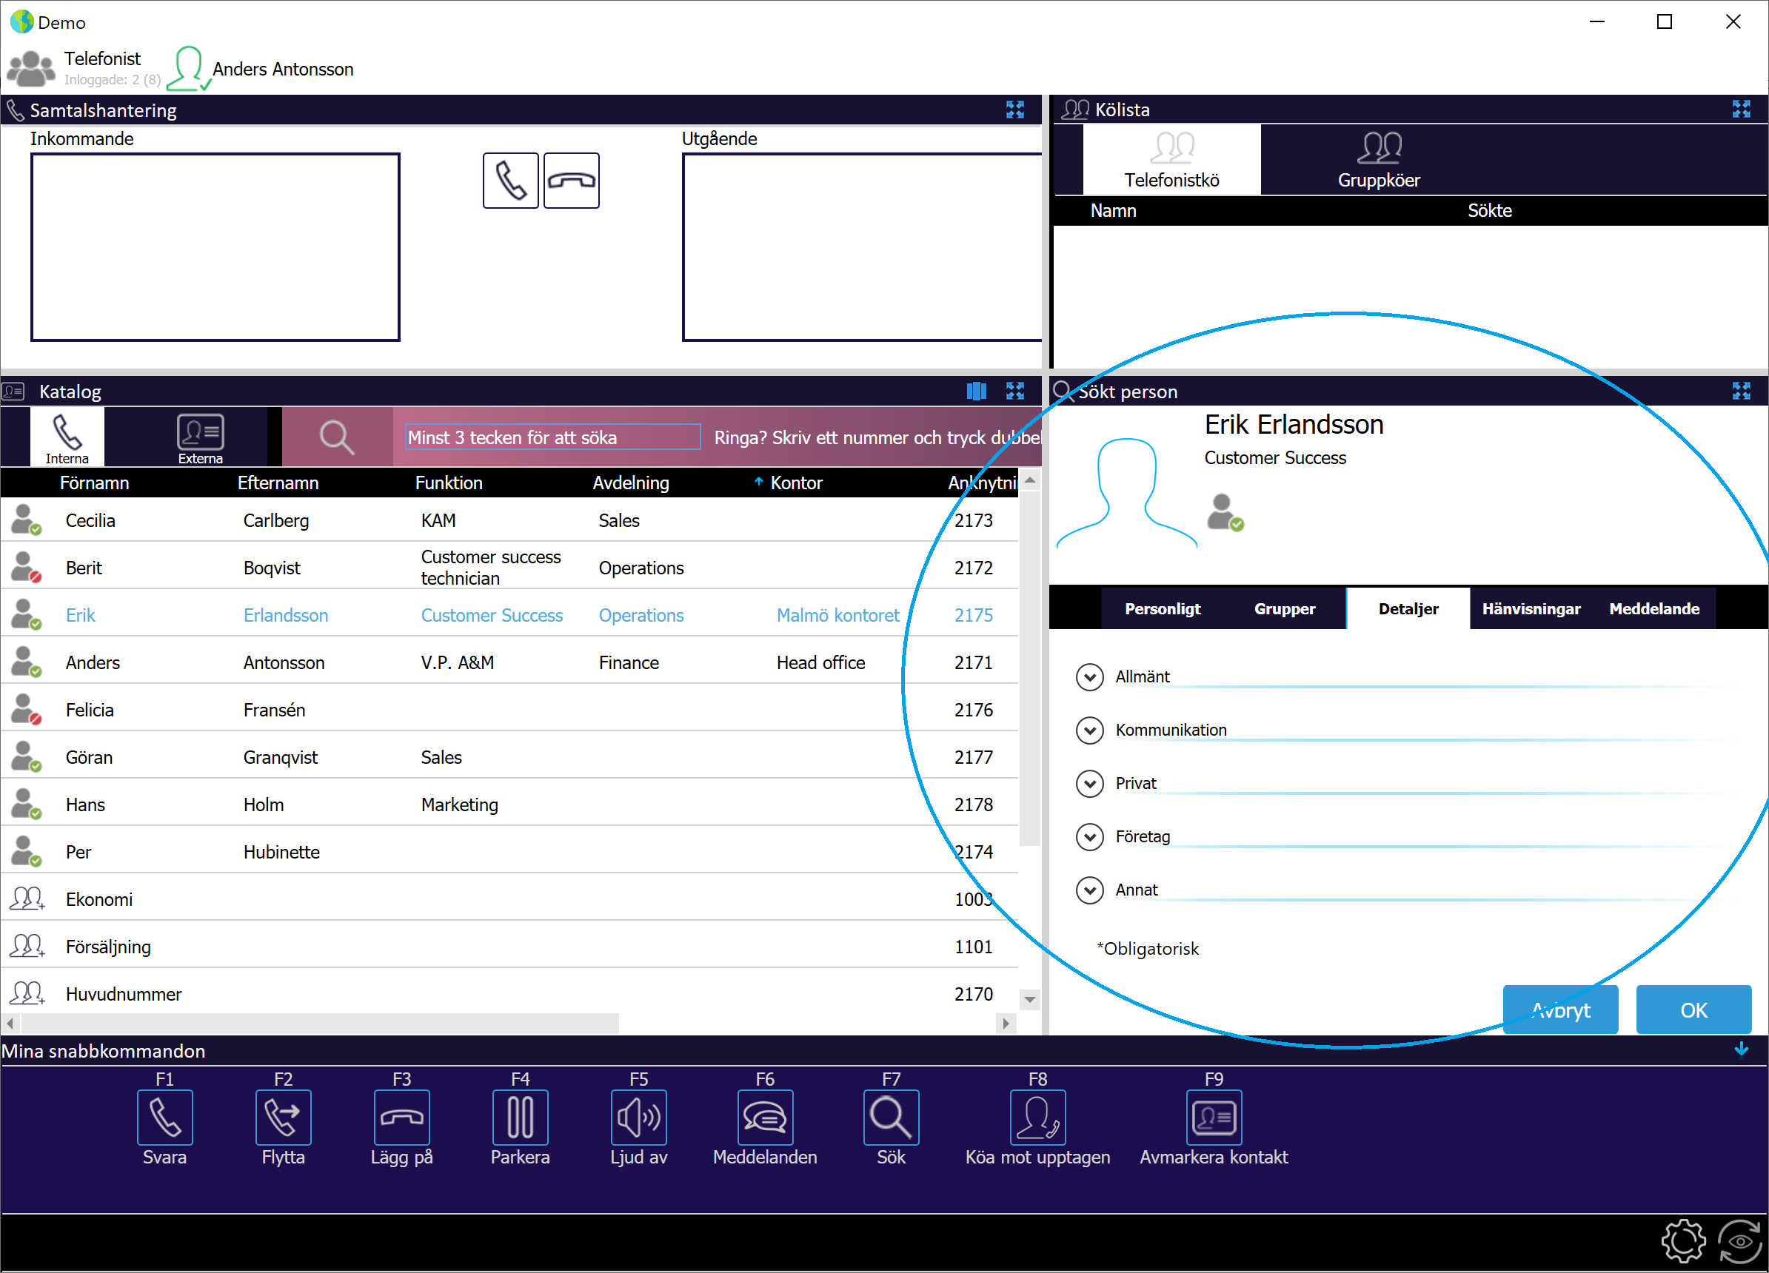Switch to the Grupper tab
This screenshot has width=1769, height=1273.
(x=1285, y=609)
